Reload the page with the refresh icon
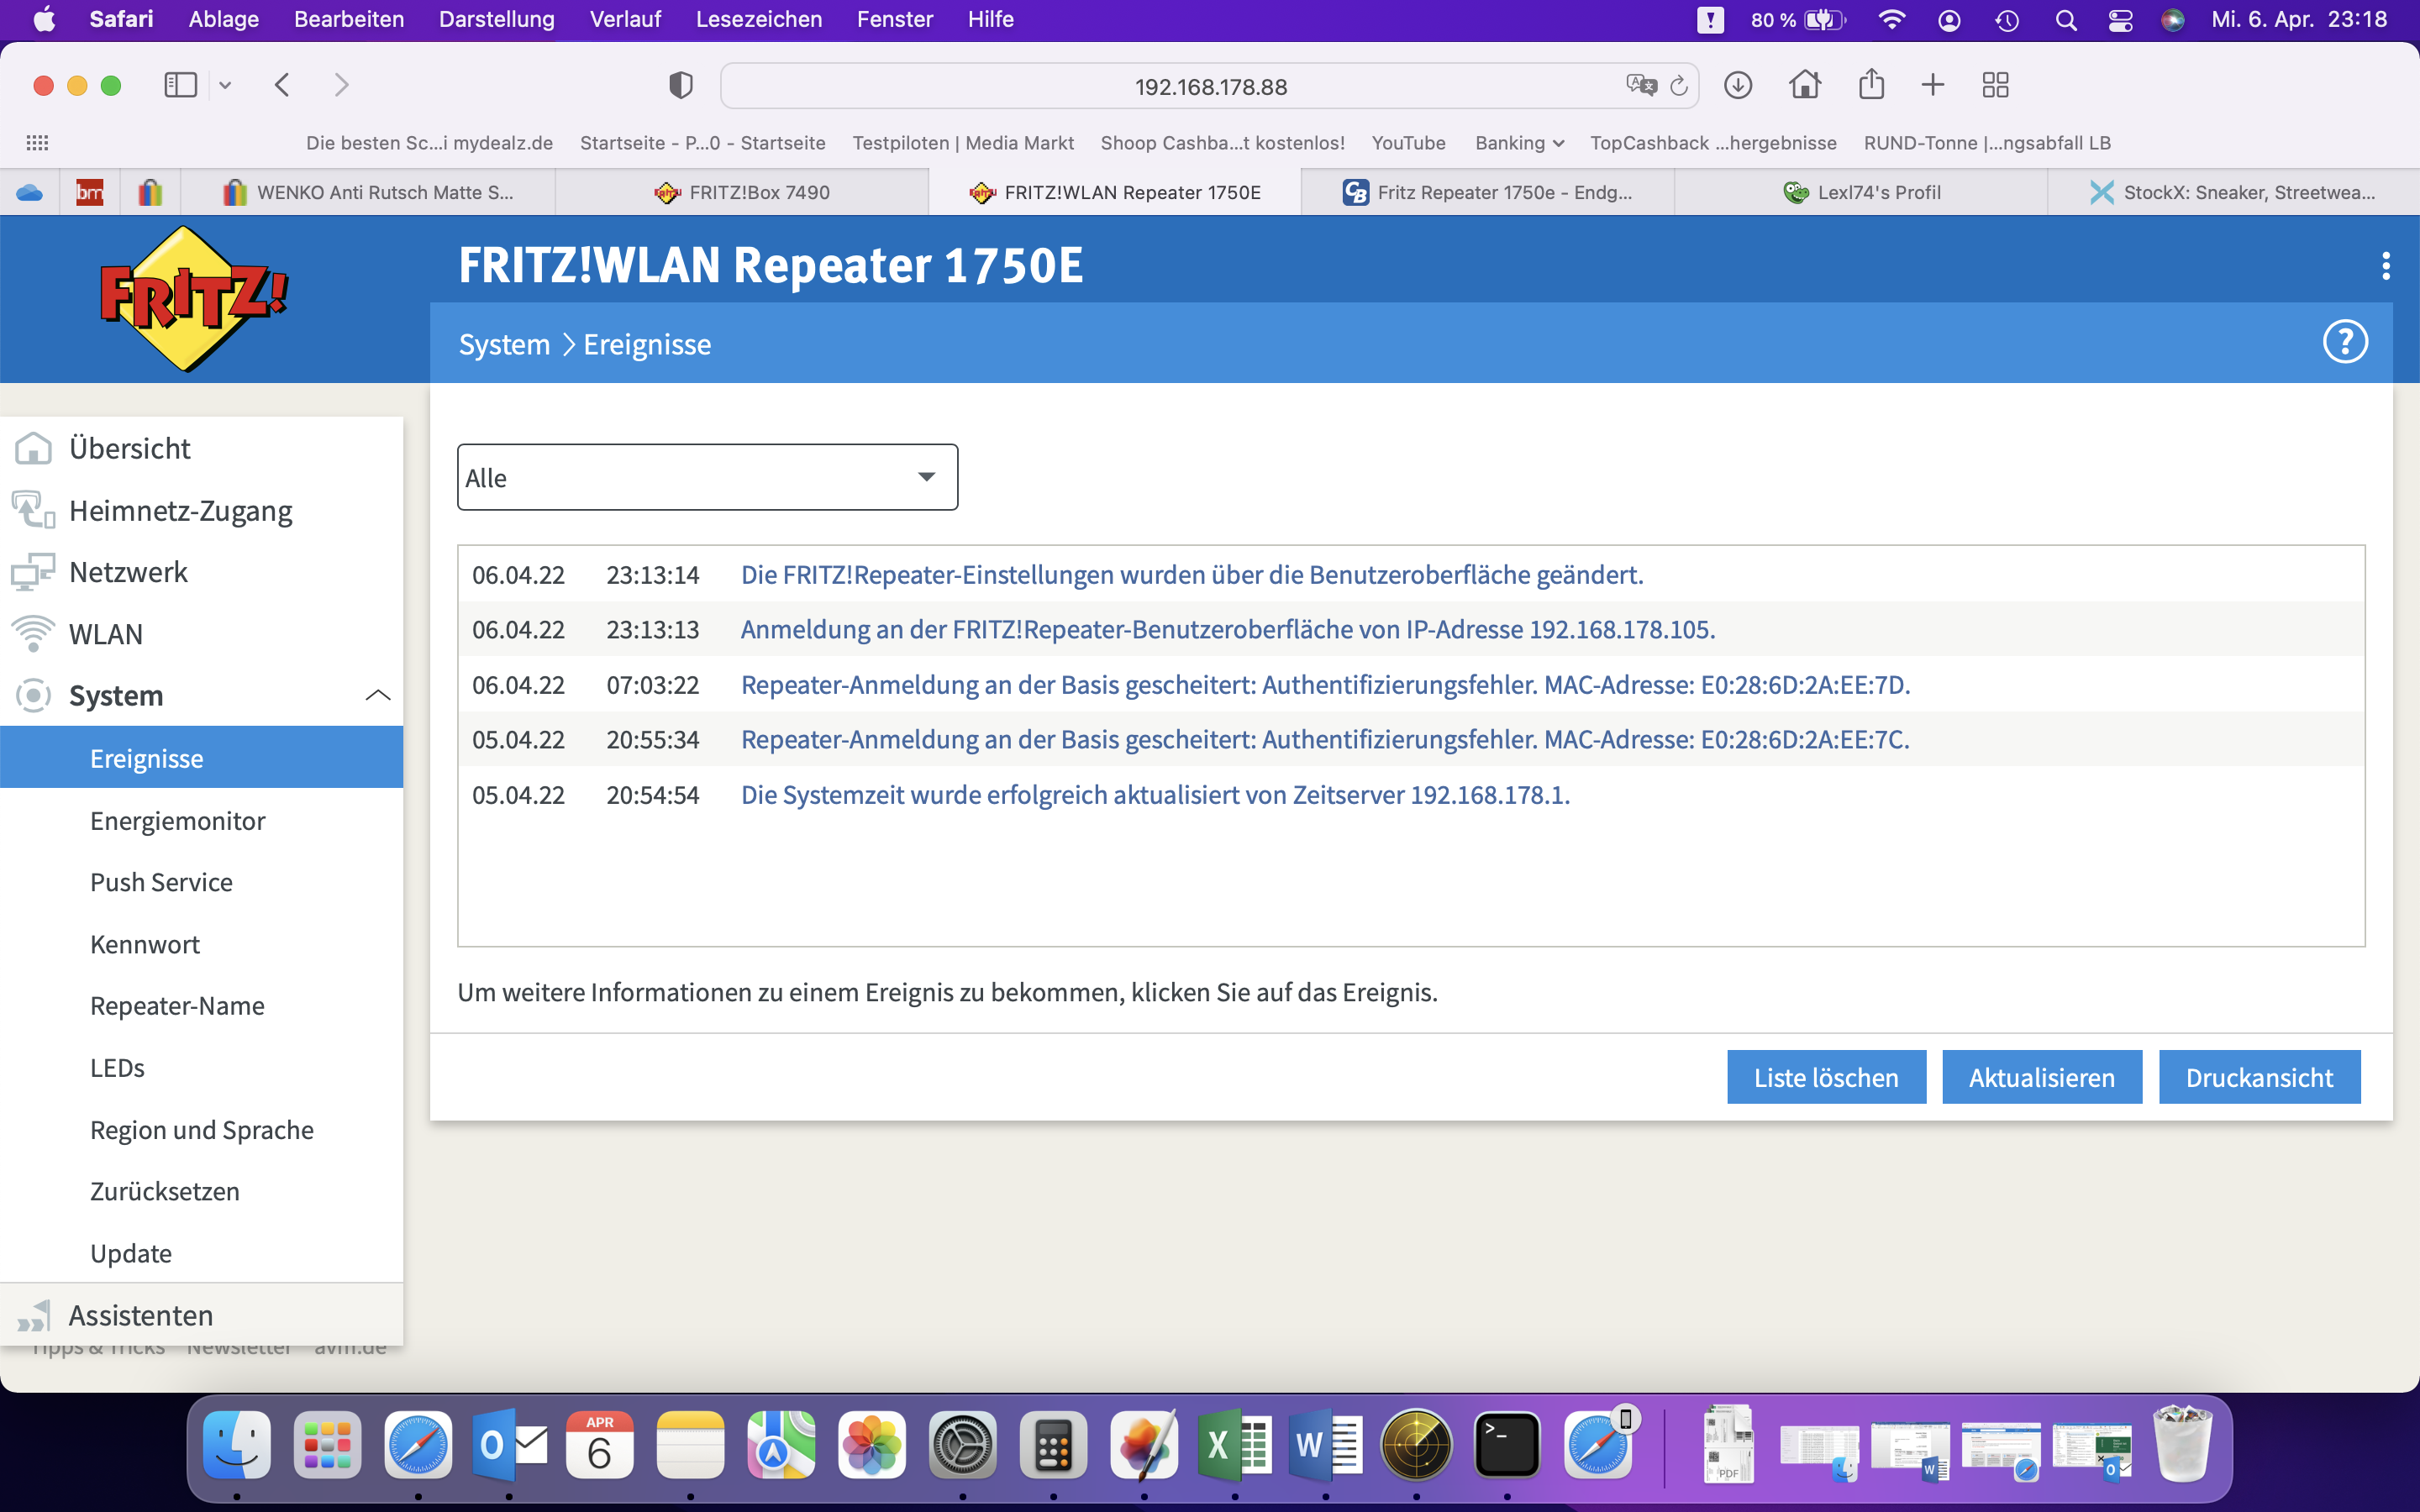This screenshot has height=1512, width=2420. tap(1679, 86)
